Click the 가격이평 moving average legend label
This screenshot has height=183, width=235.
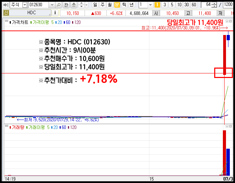click(40, 23)
